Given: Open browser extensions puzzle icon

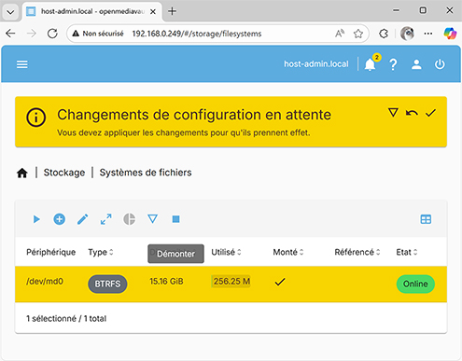Looking at the screenshot, I should [384, 34].
